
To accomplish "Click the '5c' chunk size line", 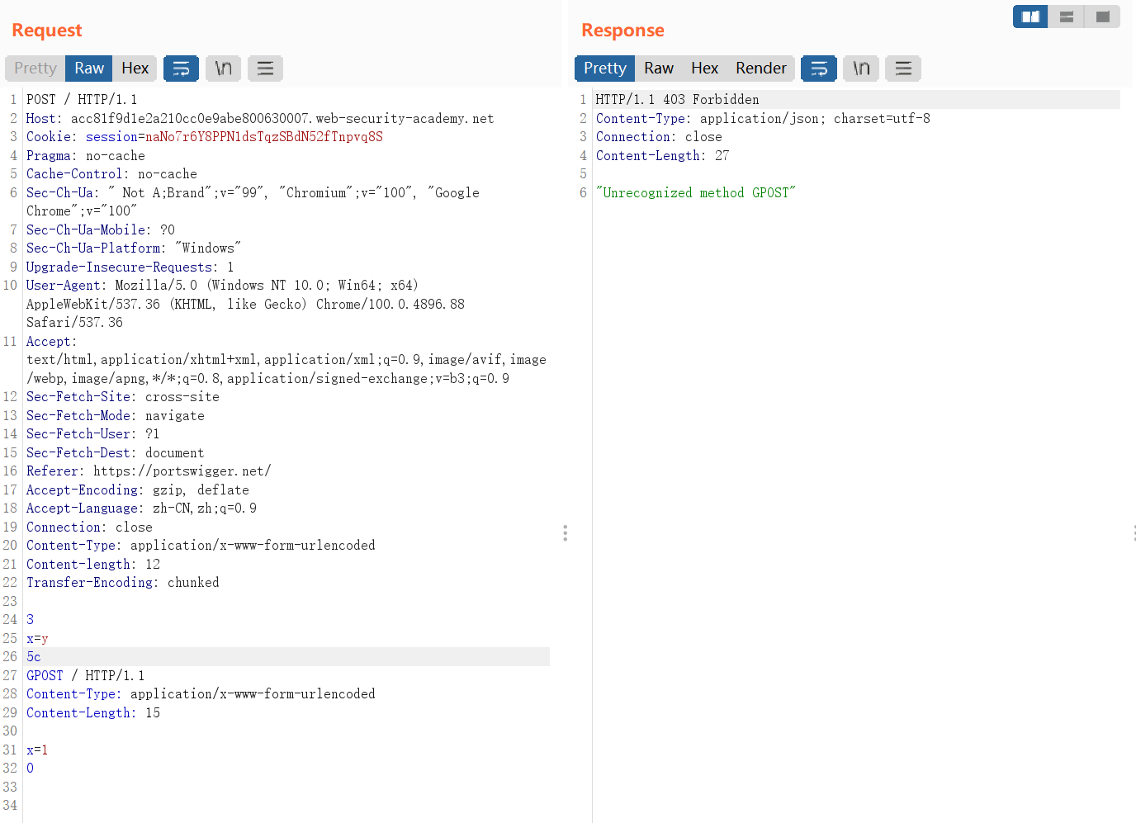I will [34, 657].
